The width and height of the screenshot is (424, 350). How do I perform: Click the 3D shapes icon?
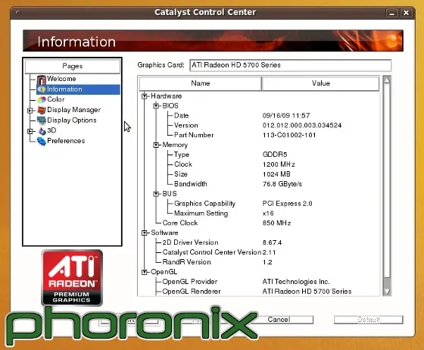click(x=42, y=130)
